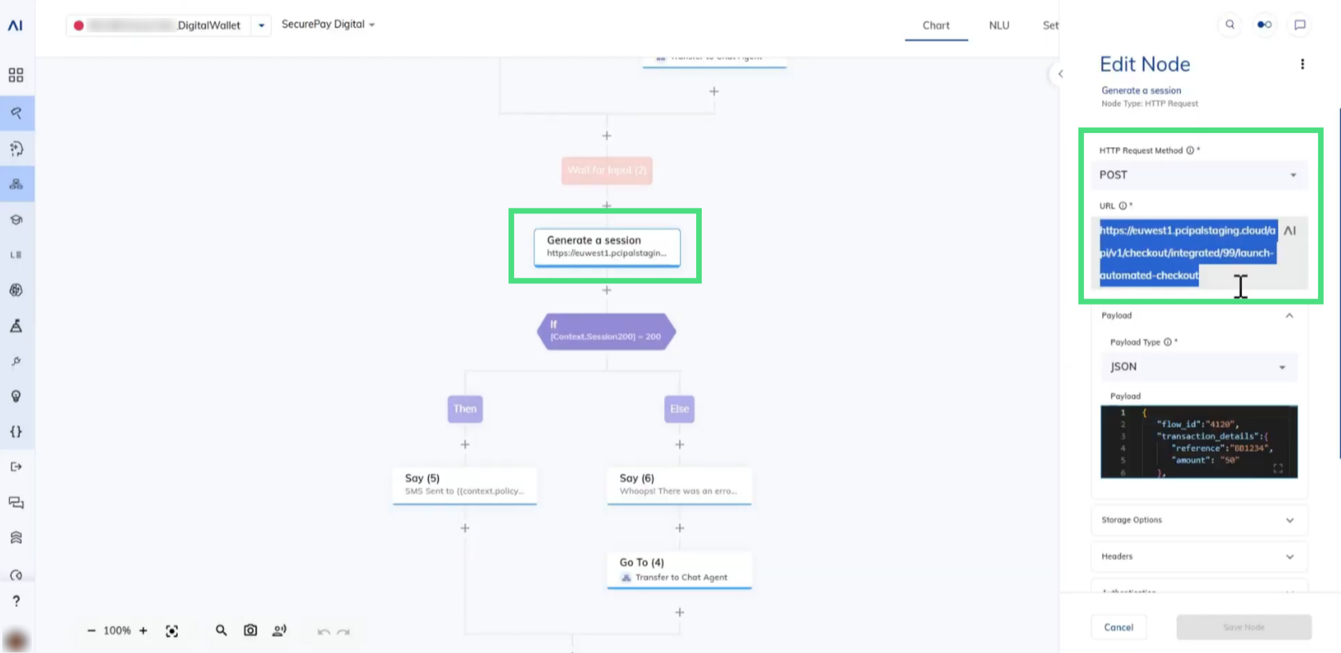Click the lightbulb icon in left sidebar
Viewport: 1341px width, 653px height.
click(16, 396)
